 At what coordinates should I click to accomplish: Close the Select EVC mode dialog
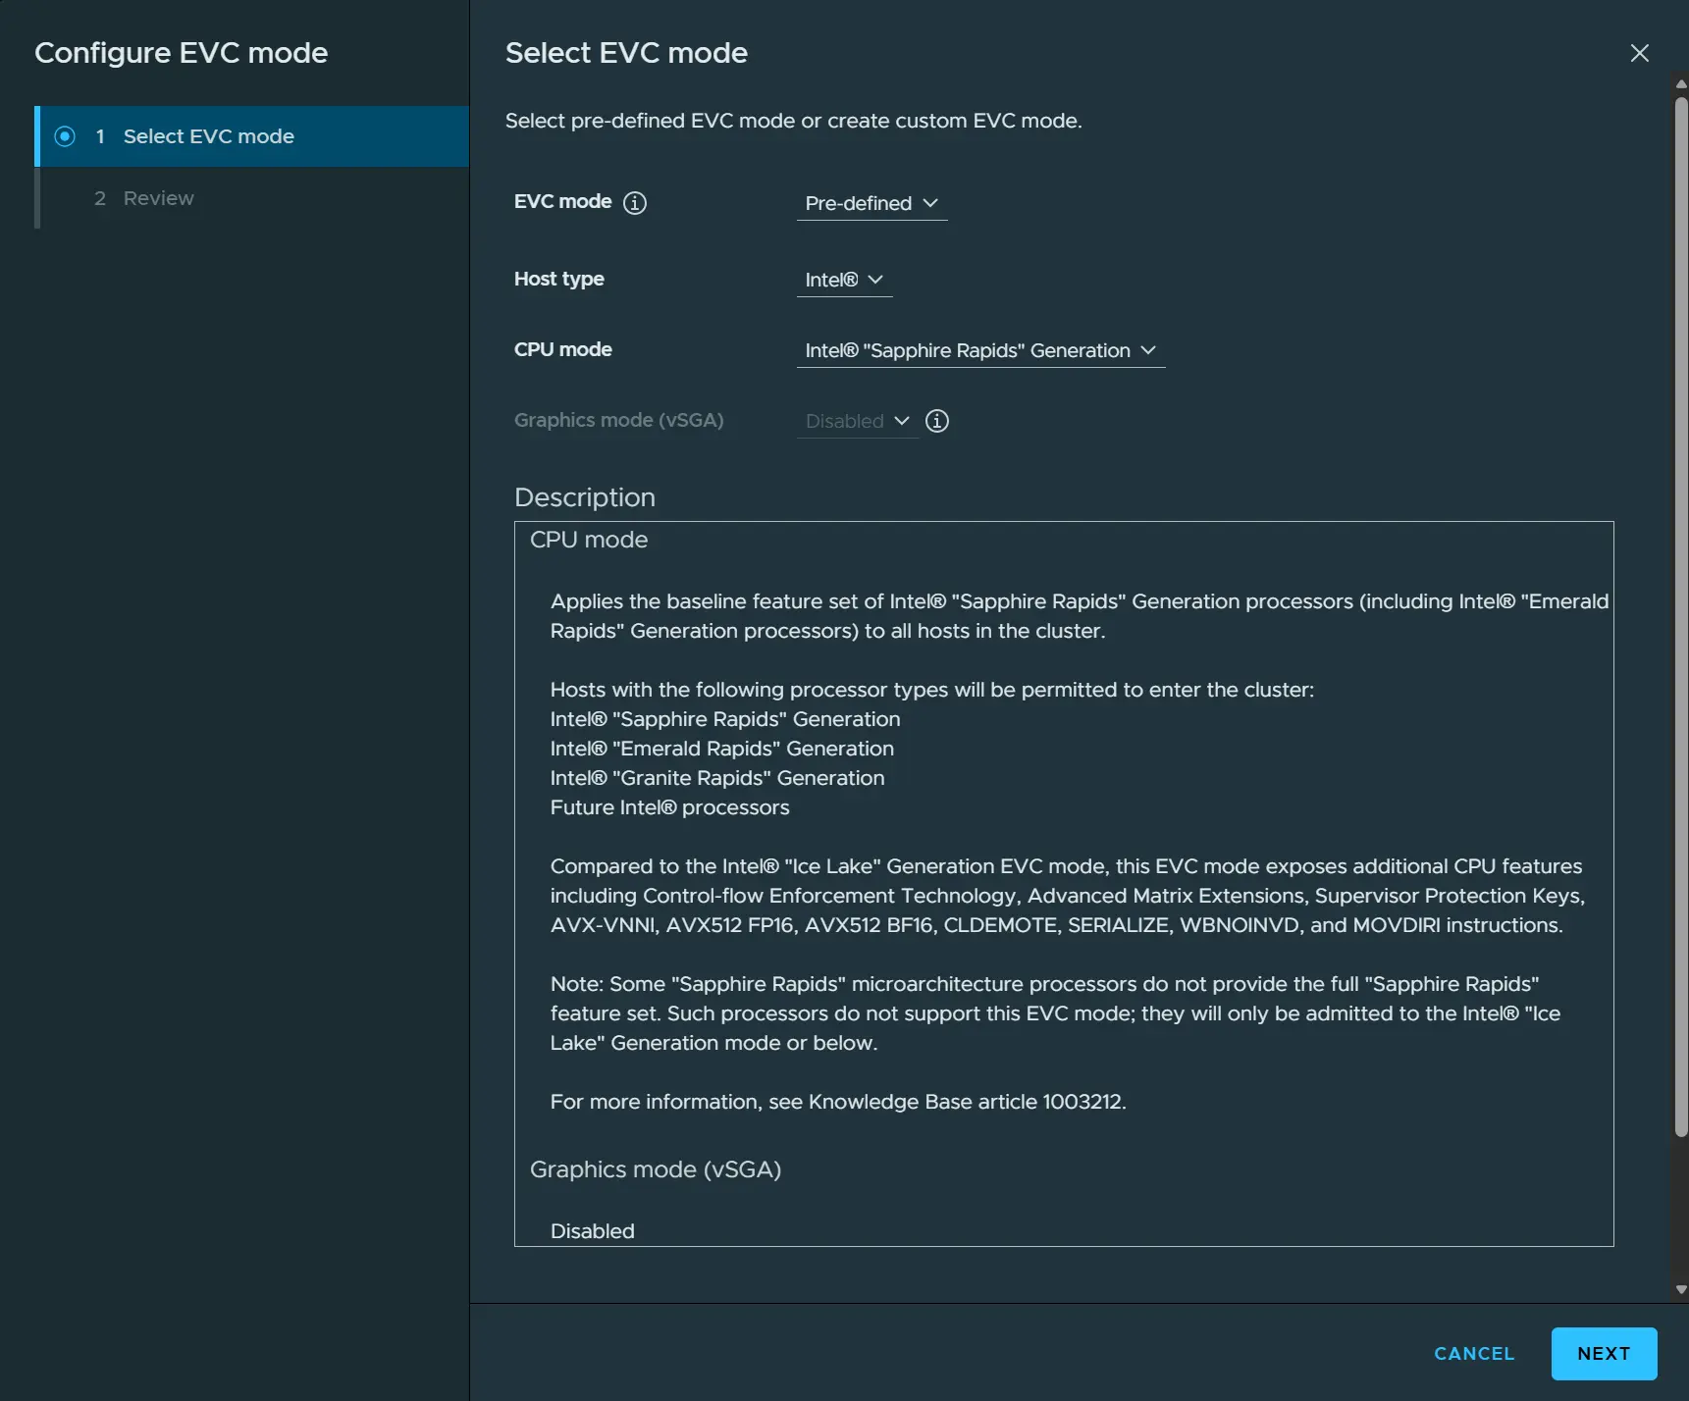[x=1639, y=53]
